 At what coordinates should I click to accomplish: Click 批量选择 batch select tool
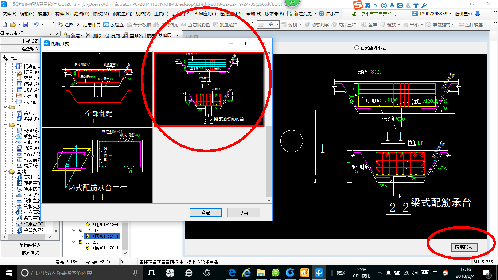[x=225, y=24]
